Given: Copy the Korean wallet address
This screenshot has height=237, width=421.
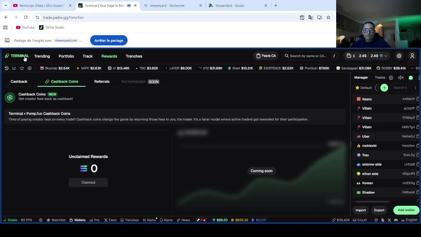Looking at the screenshot, I should (418, 183).
